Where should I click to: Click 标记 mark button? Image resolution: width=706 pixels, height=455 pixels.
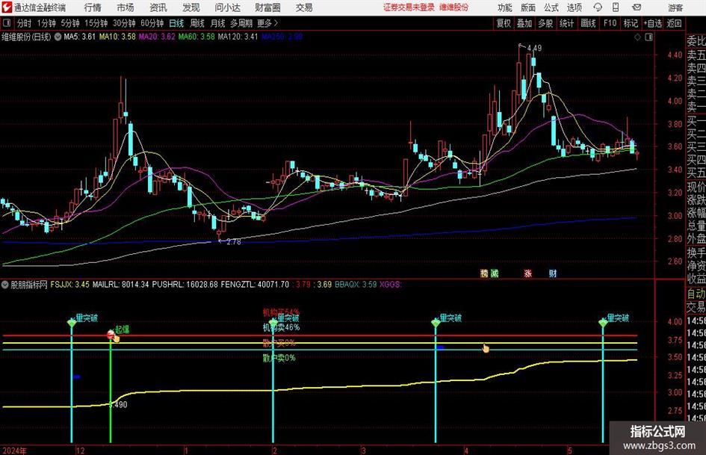click(631, 23)
